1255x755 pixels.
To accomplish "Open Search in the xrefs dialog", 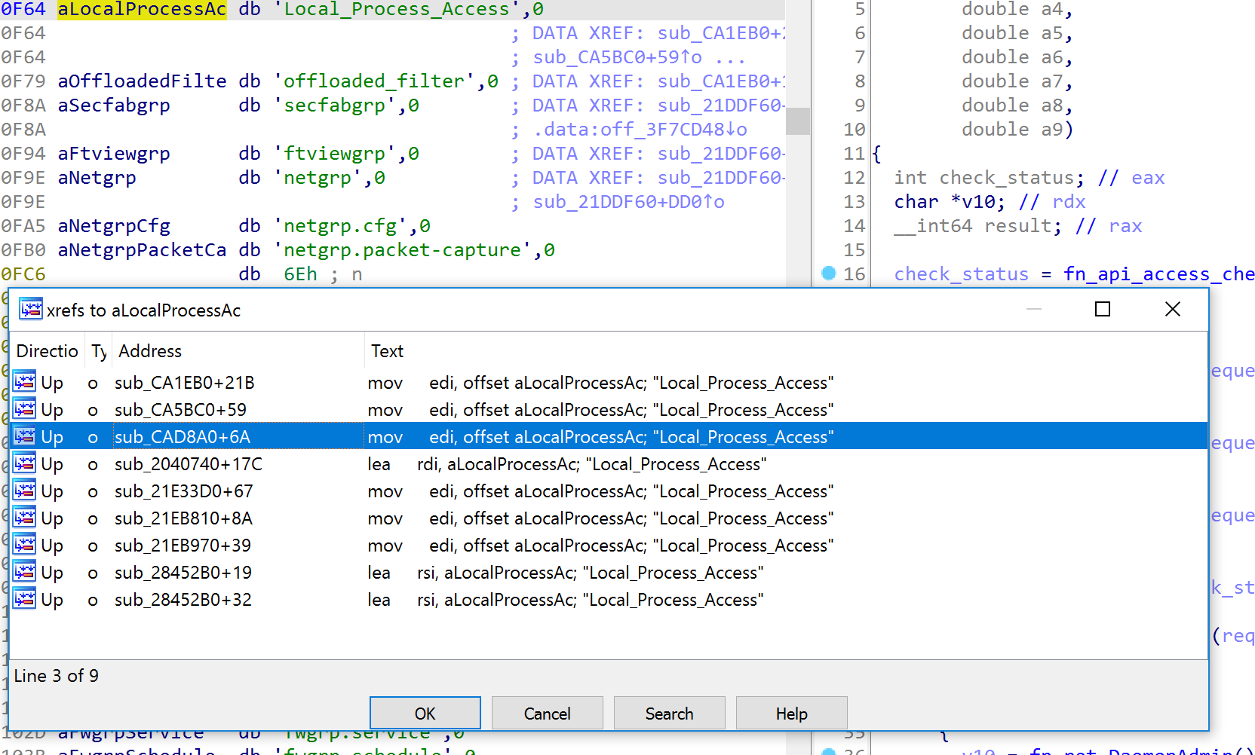I will tap(670, 714).
